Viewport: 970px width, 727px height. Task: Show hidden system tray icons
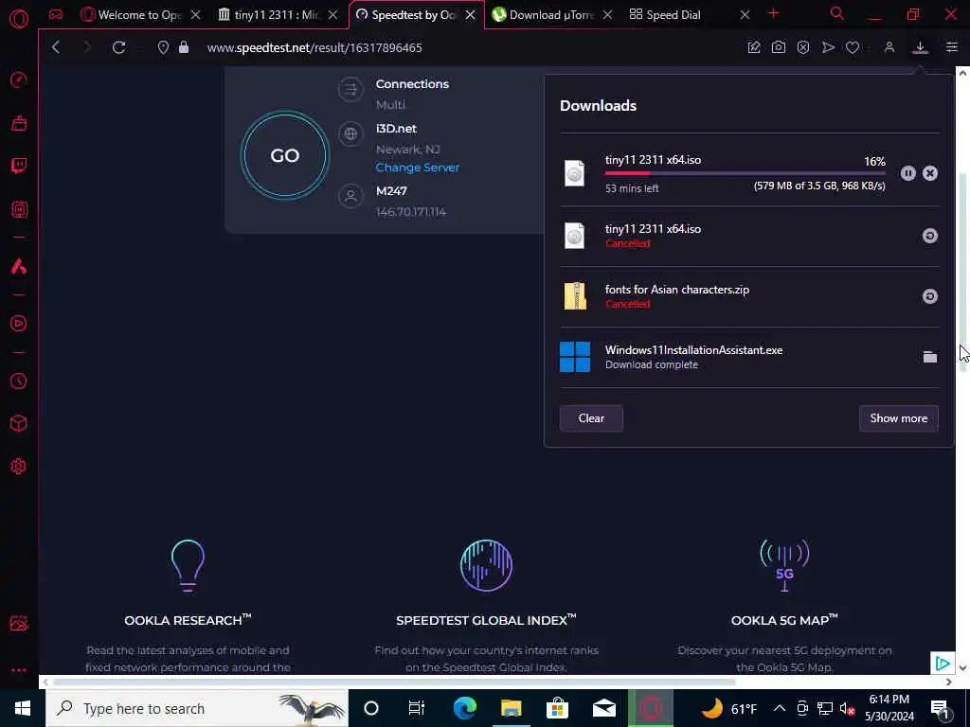pyautogui.click(x=780, y=708)
